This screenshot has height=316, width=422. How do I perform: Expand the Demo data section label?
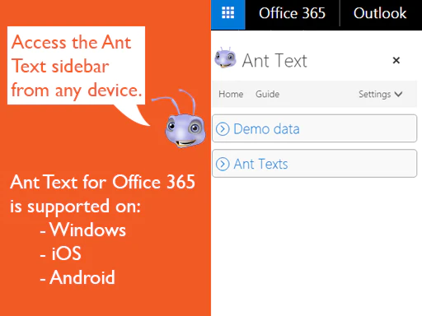[266, 129]
